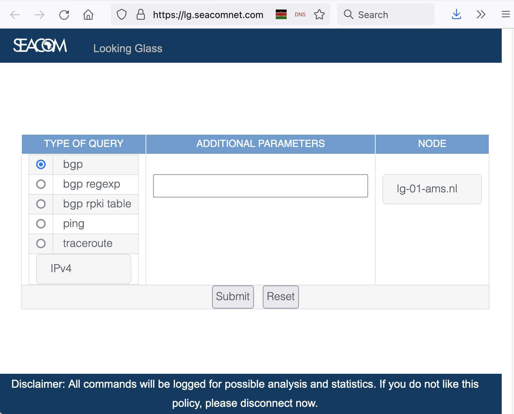514x414 pixels.
Task: Go to the browser home page
Action: tap(88, 15)
